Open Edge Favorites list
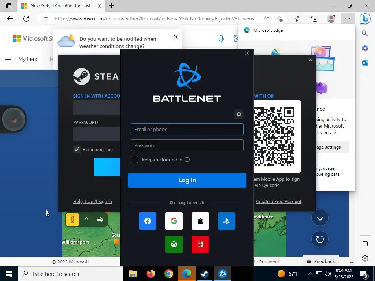This screenshot has width=375, height=281. coord(298,19)
